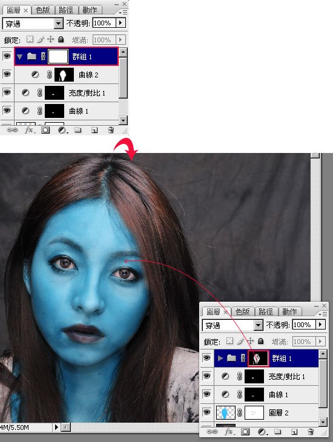Toggle visibility of 亮度/對比 1 in upper panel
The image size is (333, 442).
tap(7, 92)
